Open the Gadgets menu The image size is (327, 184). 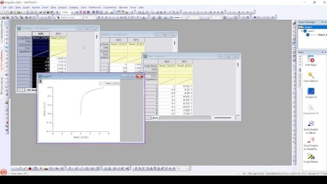[x=74, y=8]
